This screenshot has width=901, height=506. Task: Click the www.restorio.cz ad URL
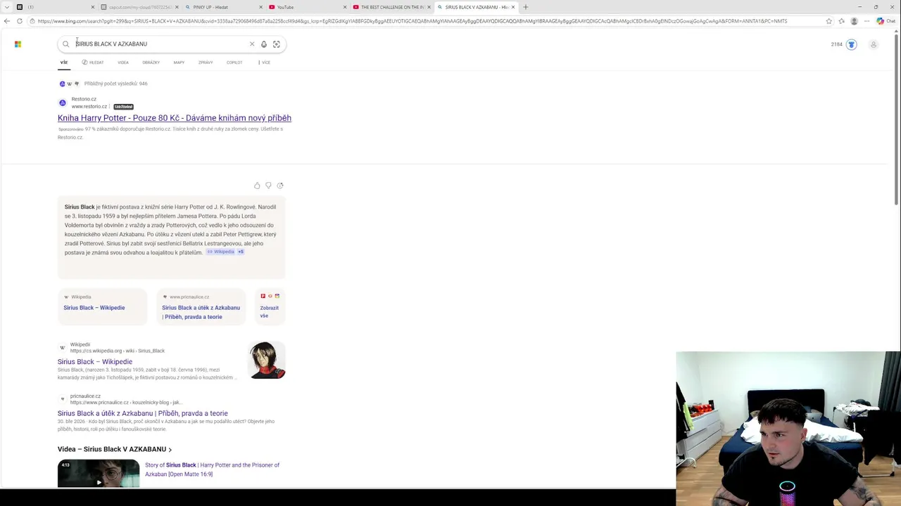pyautogui.click(x=89, y=107)
